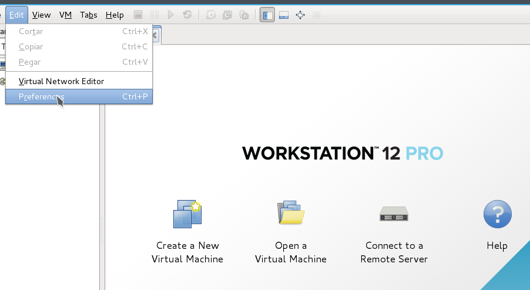Toggle the thumbnail bar view icon
This screenshot has width=530, height=290.
pos(284,15)
